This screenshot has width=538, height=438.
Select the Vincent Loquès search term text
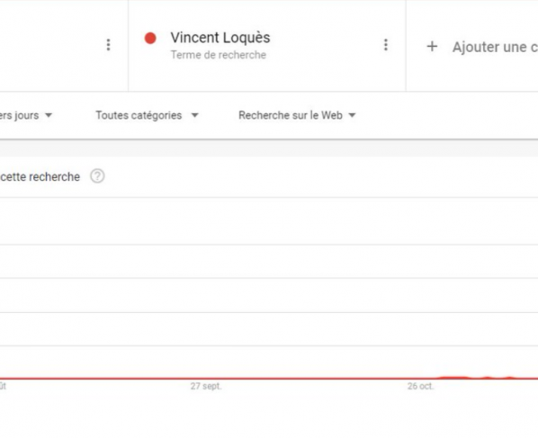click(x=220, y=38)
